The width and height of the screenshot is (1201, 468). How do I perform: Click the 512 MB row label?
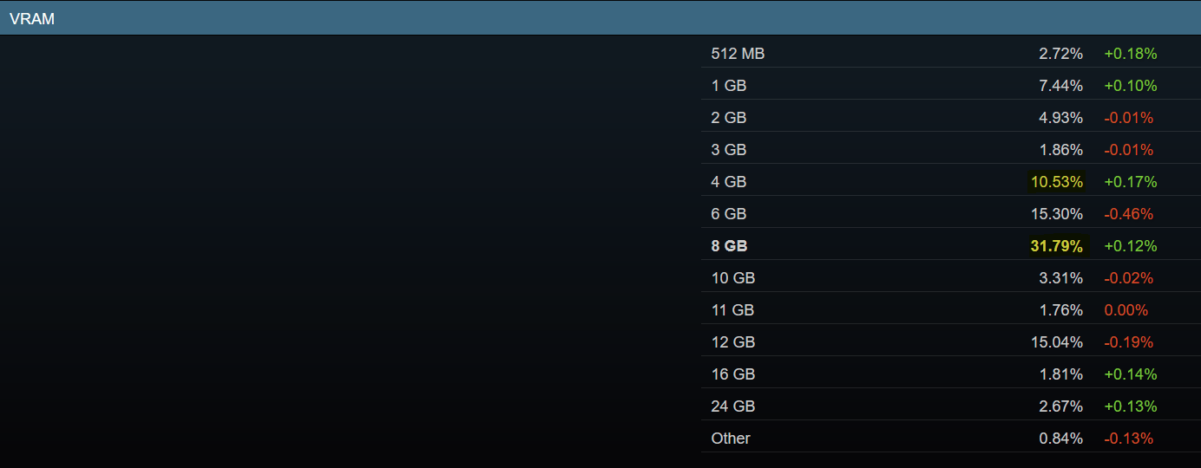click(738, 54)
